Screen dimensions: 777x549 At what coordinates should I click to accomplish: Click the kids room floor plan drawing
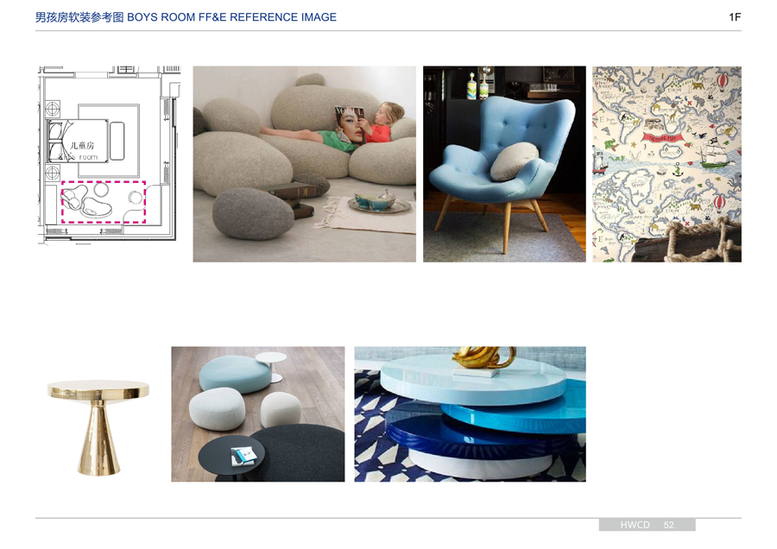point(109,155)
